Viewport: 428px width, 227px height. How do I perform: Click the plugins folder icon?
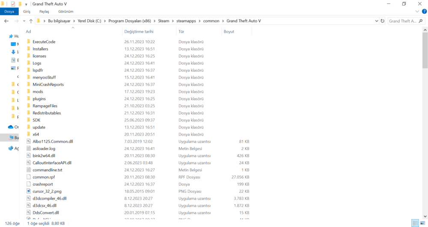pos(28,99)
